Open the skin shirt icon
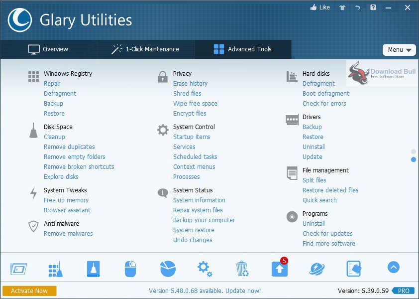419x299 pixels. (342, 7)
